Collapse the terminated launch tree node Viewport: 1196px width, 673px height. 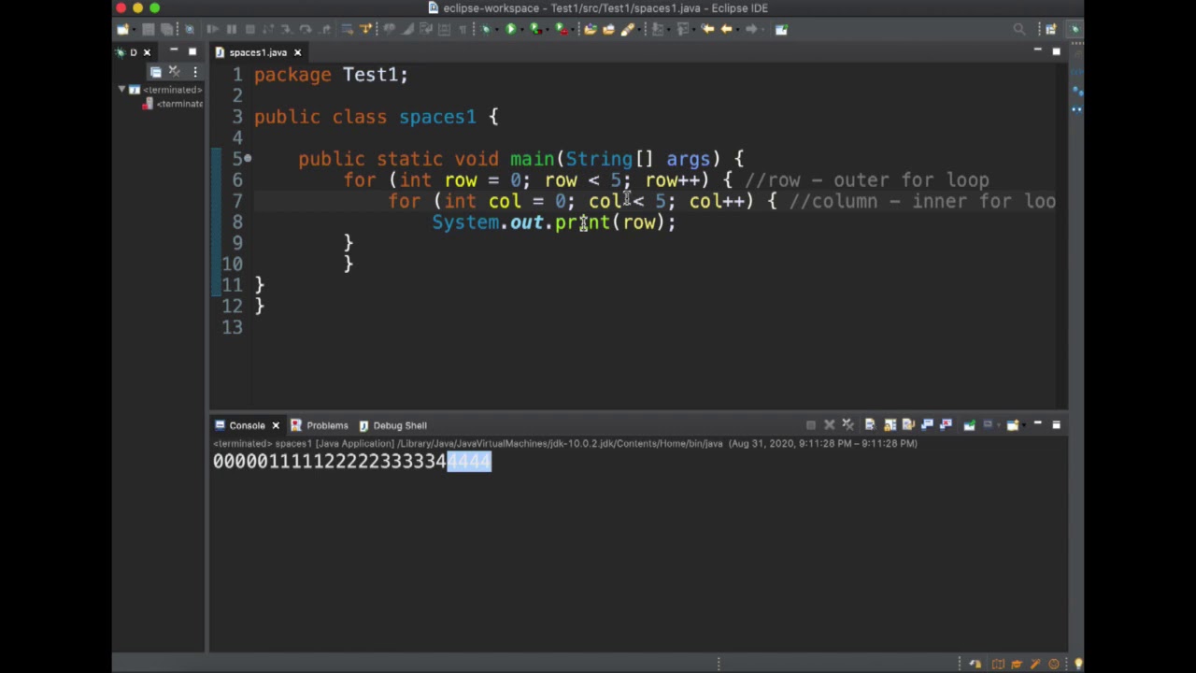[x=121, y=90]
